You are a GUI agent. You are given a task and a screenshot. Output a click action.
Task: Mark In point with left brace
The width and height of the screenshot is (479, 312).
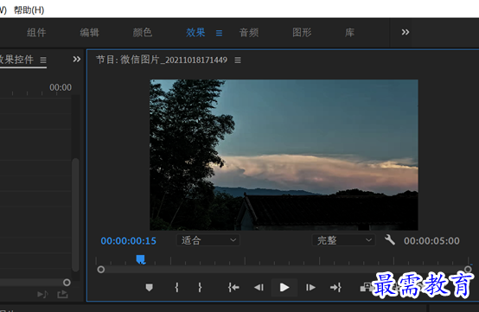pyautogui.click(x=176, y=287)
